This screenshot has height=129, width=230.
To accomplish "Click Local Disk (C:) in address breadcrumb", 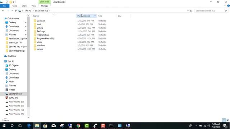I will click(x=42, y=11).
